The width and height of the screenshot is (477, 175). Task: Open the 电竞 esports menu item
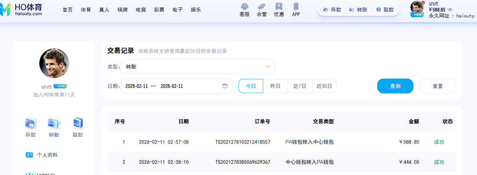(x=141, y=10)
